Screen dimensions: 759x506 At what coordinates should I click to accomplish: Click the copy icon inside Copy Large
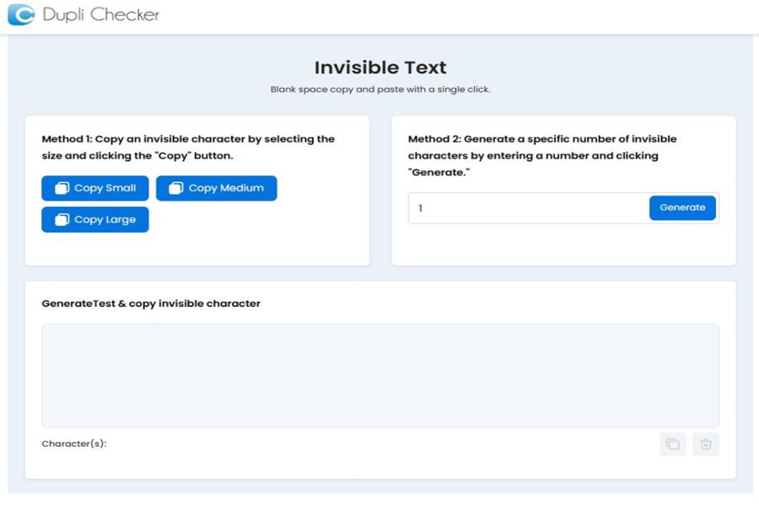point(62,220)
